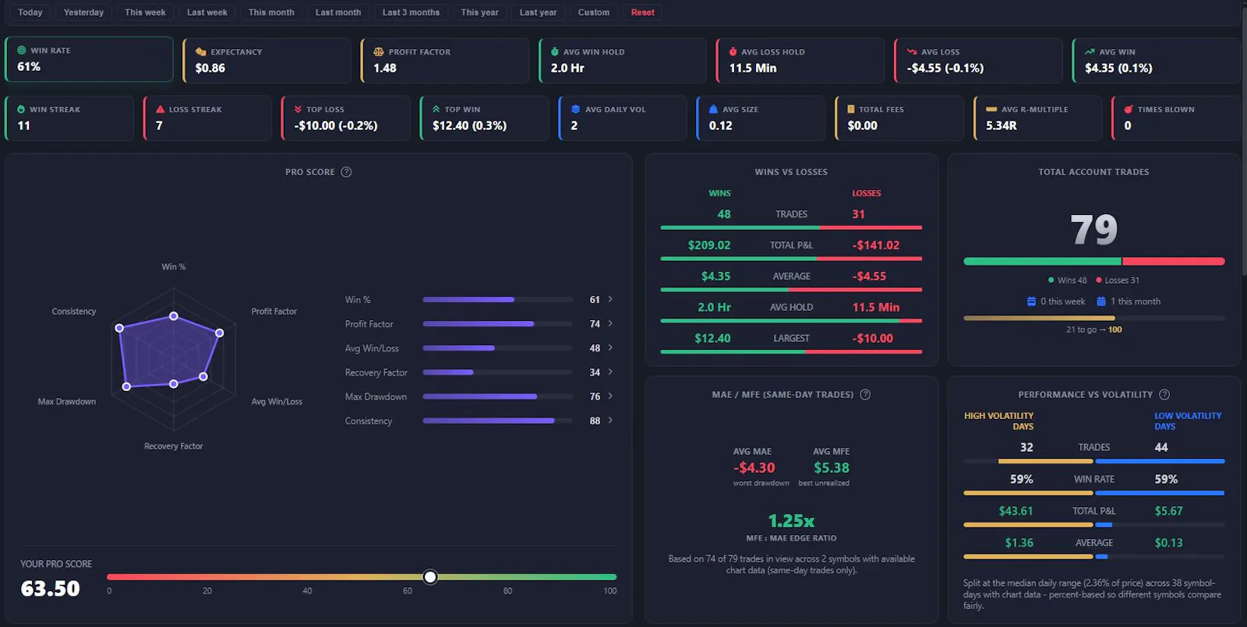
Task: Click the Profit Factor scales icon
Action: 379,51
